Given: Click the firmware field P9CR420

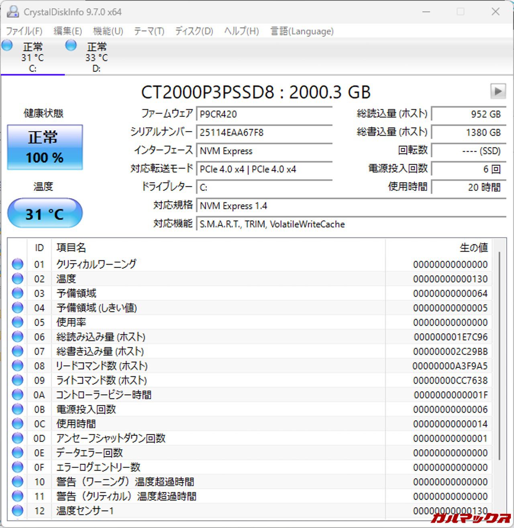Looking at the screenshot, I should tap(264, 114).
